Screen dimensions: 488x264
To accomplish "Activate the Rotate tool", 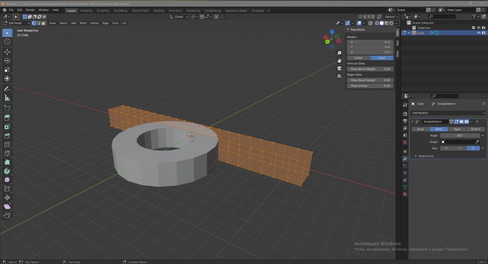I will (7, 61).
